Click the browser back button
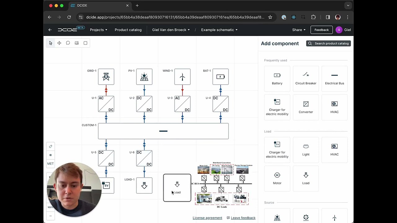397x223 pixels. (x=50, y=17)
